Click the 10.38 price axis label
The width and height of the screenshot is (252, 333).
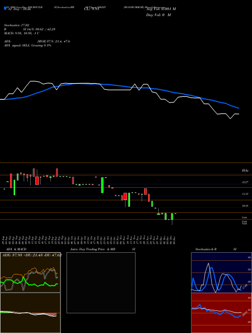point(245,206)
